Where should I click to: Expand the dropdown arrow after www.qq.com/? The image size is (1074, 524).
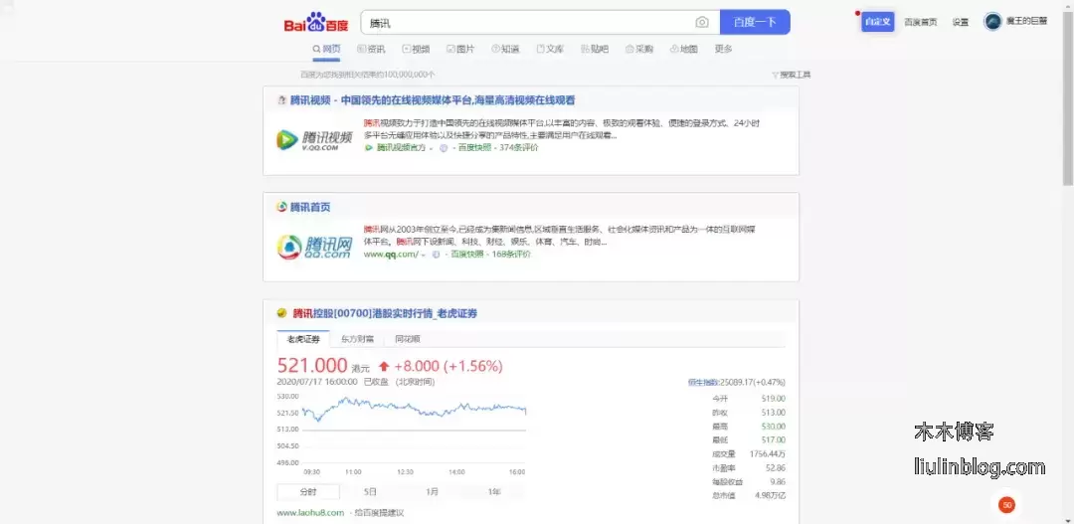point(423,255)
